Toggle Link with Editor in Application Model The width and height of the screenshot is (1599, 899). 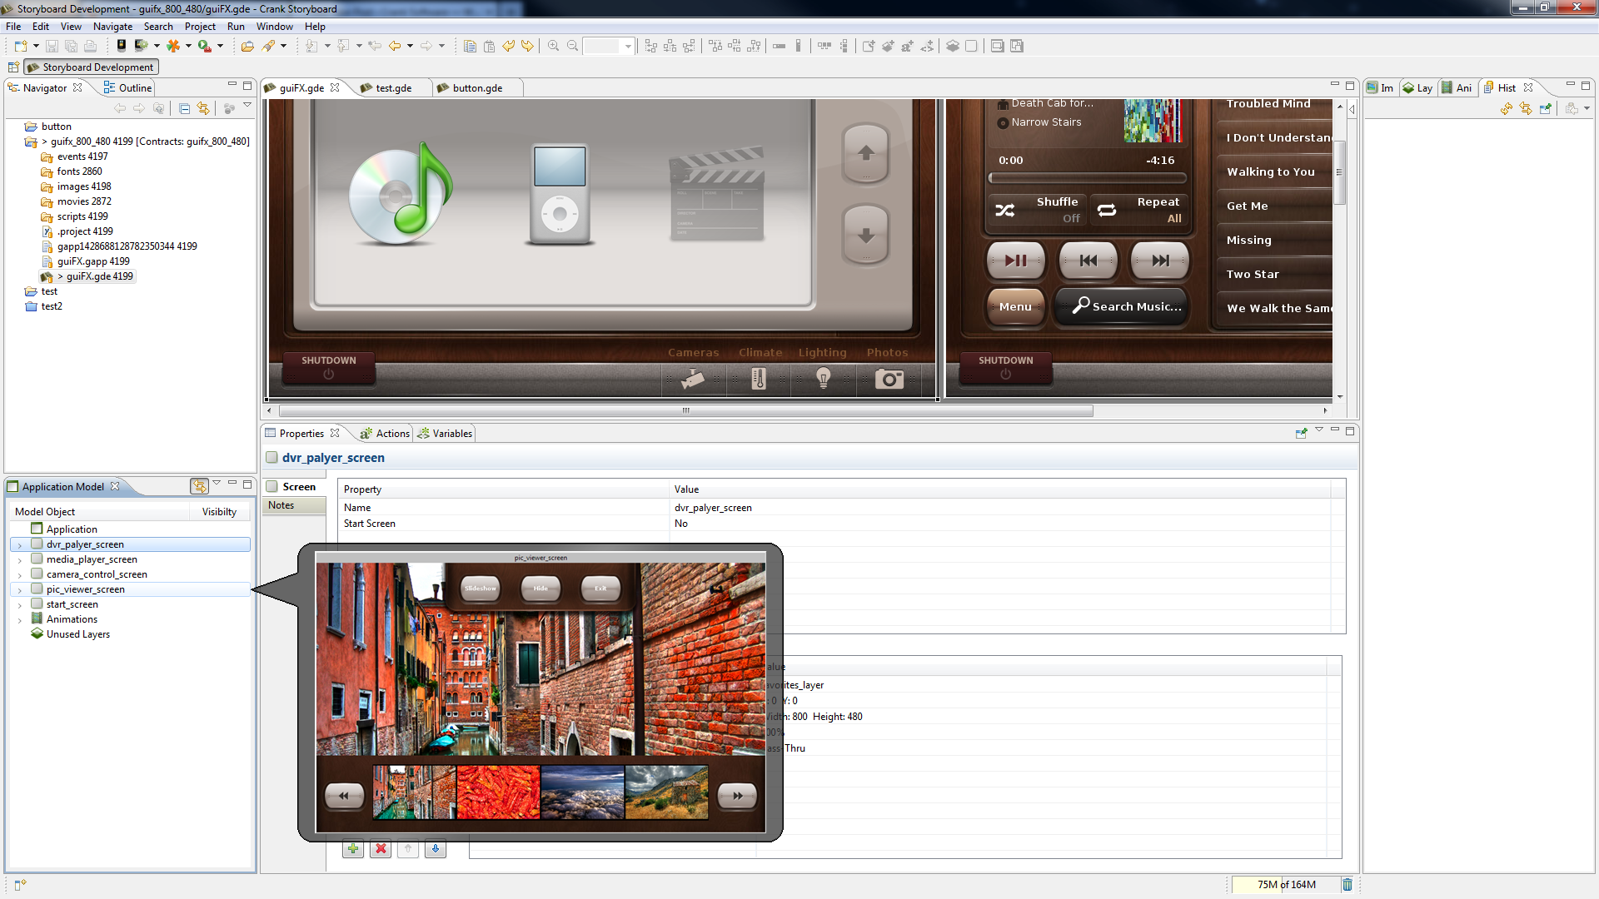tap(199, 486)
